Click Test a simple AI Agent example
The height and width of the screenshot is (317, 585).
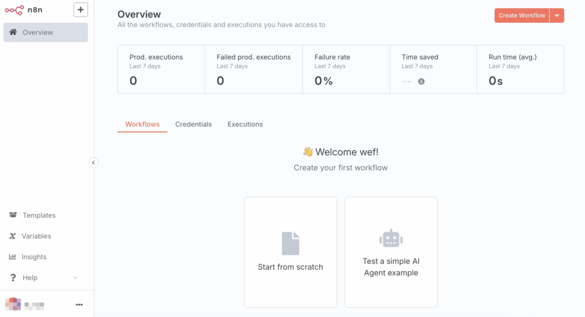click(x=391, y=252)
